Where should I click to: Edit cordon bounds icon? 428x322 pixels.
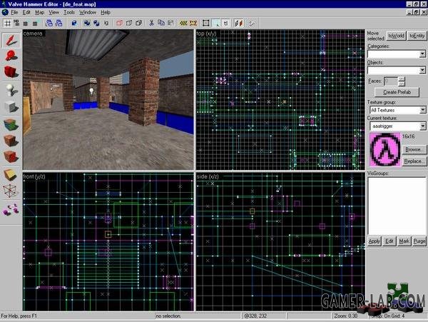click(193, 24)
